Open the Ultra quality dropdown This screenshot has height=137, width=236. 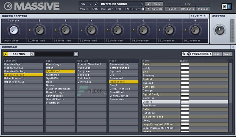135,9
